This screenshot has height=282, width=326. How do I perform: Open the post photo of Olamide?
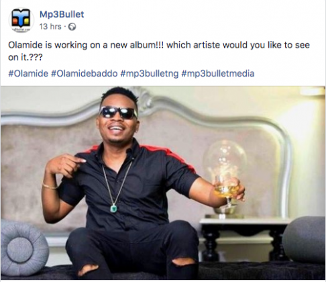pos(163,183)
